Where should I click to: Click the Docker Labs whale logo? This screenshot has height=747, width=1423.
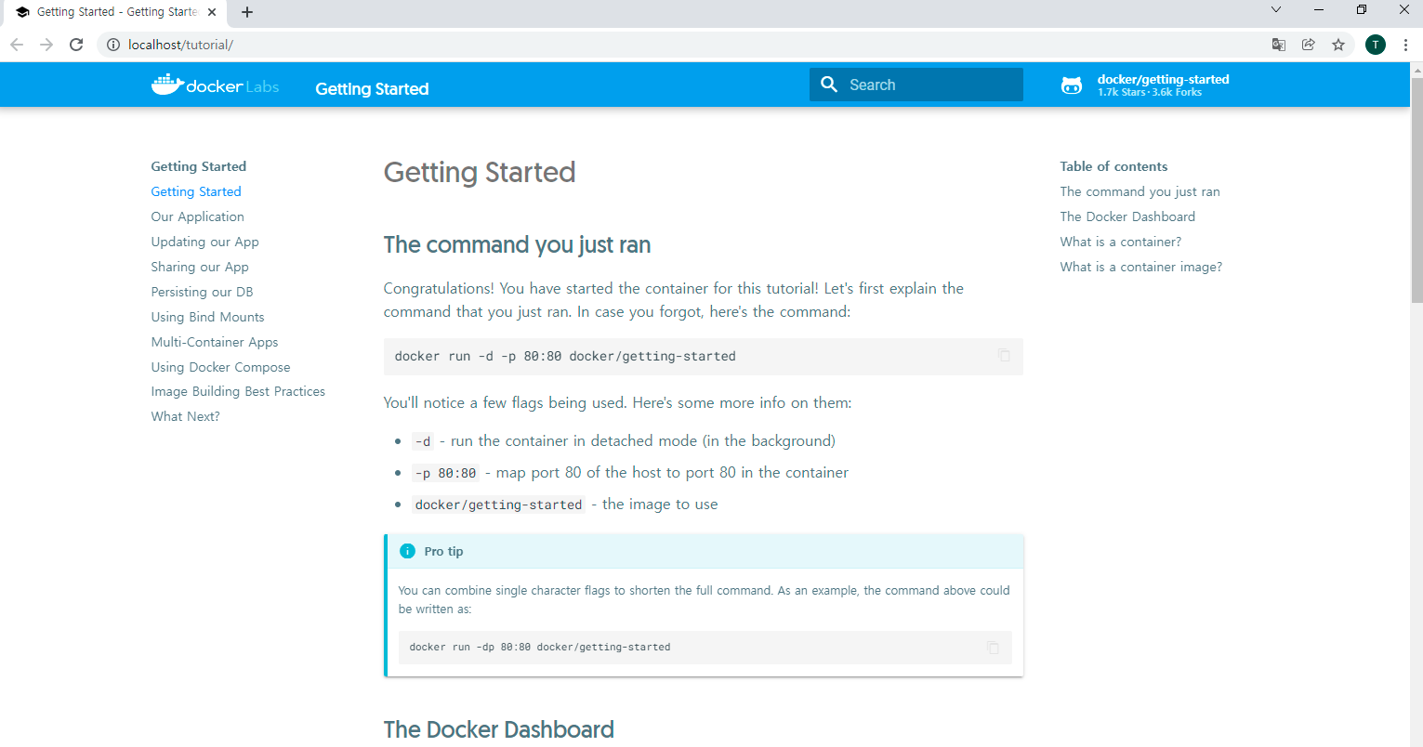coord(215,85)
